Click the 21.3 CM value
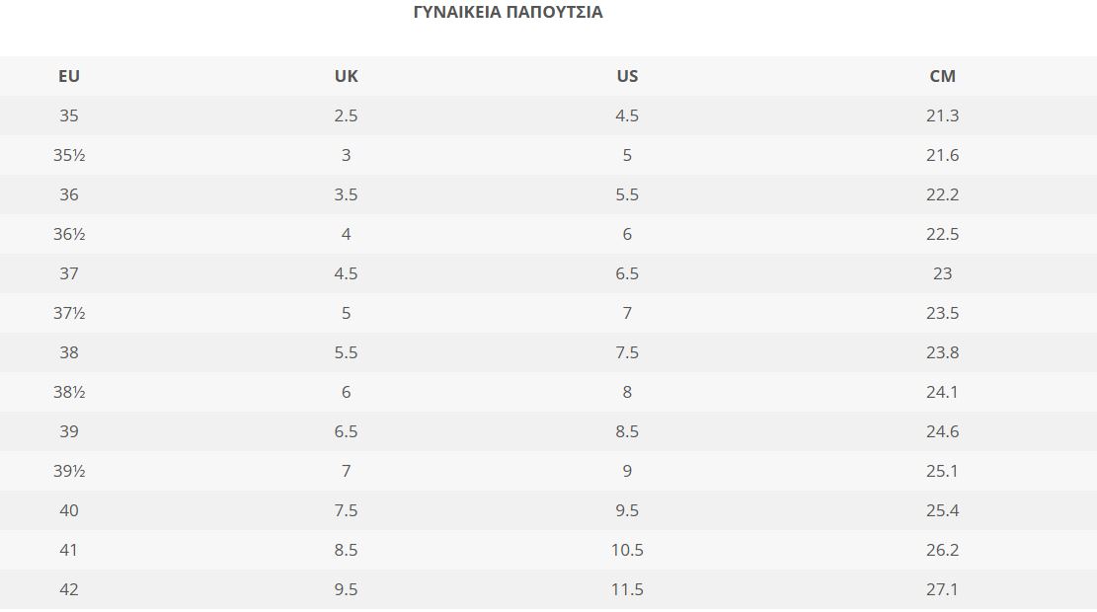 point(942,115)
